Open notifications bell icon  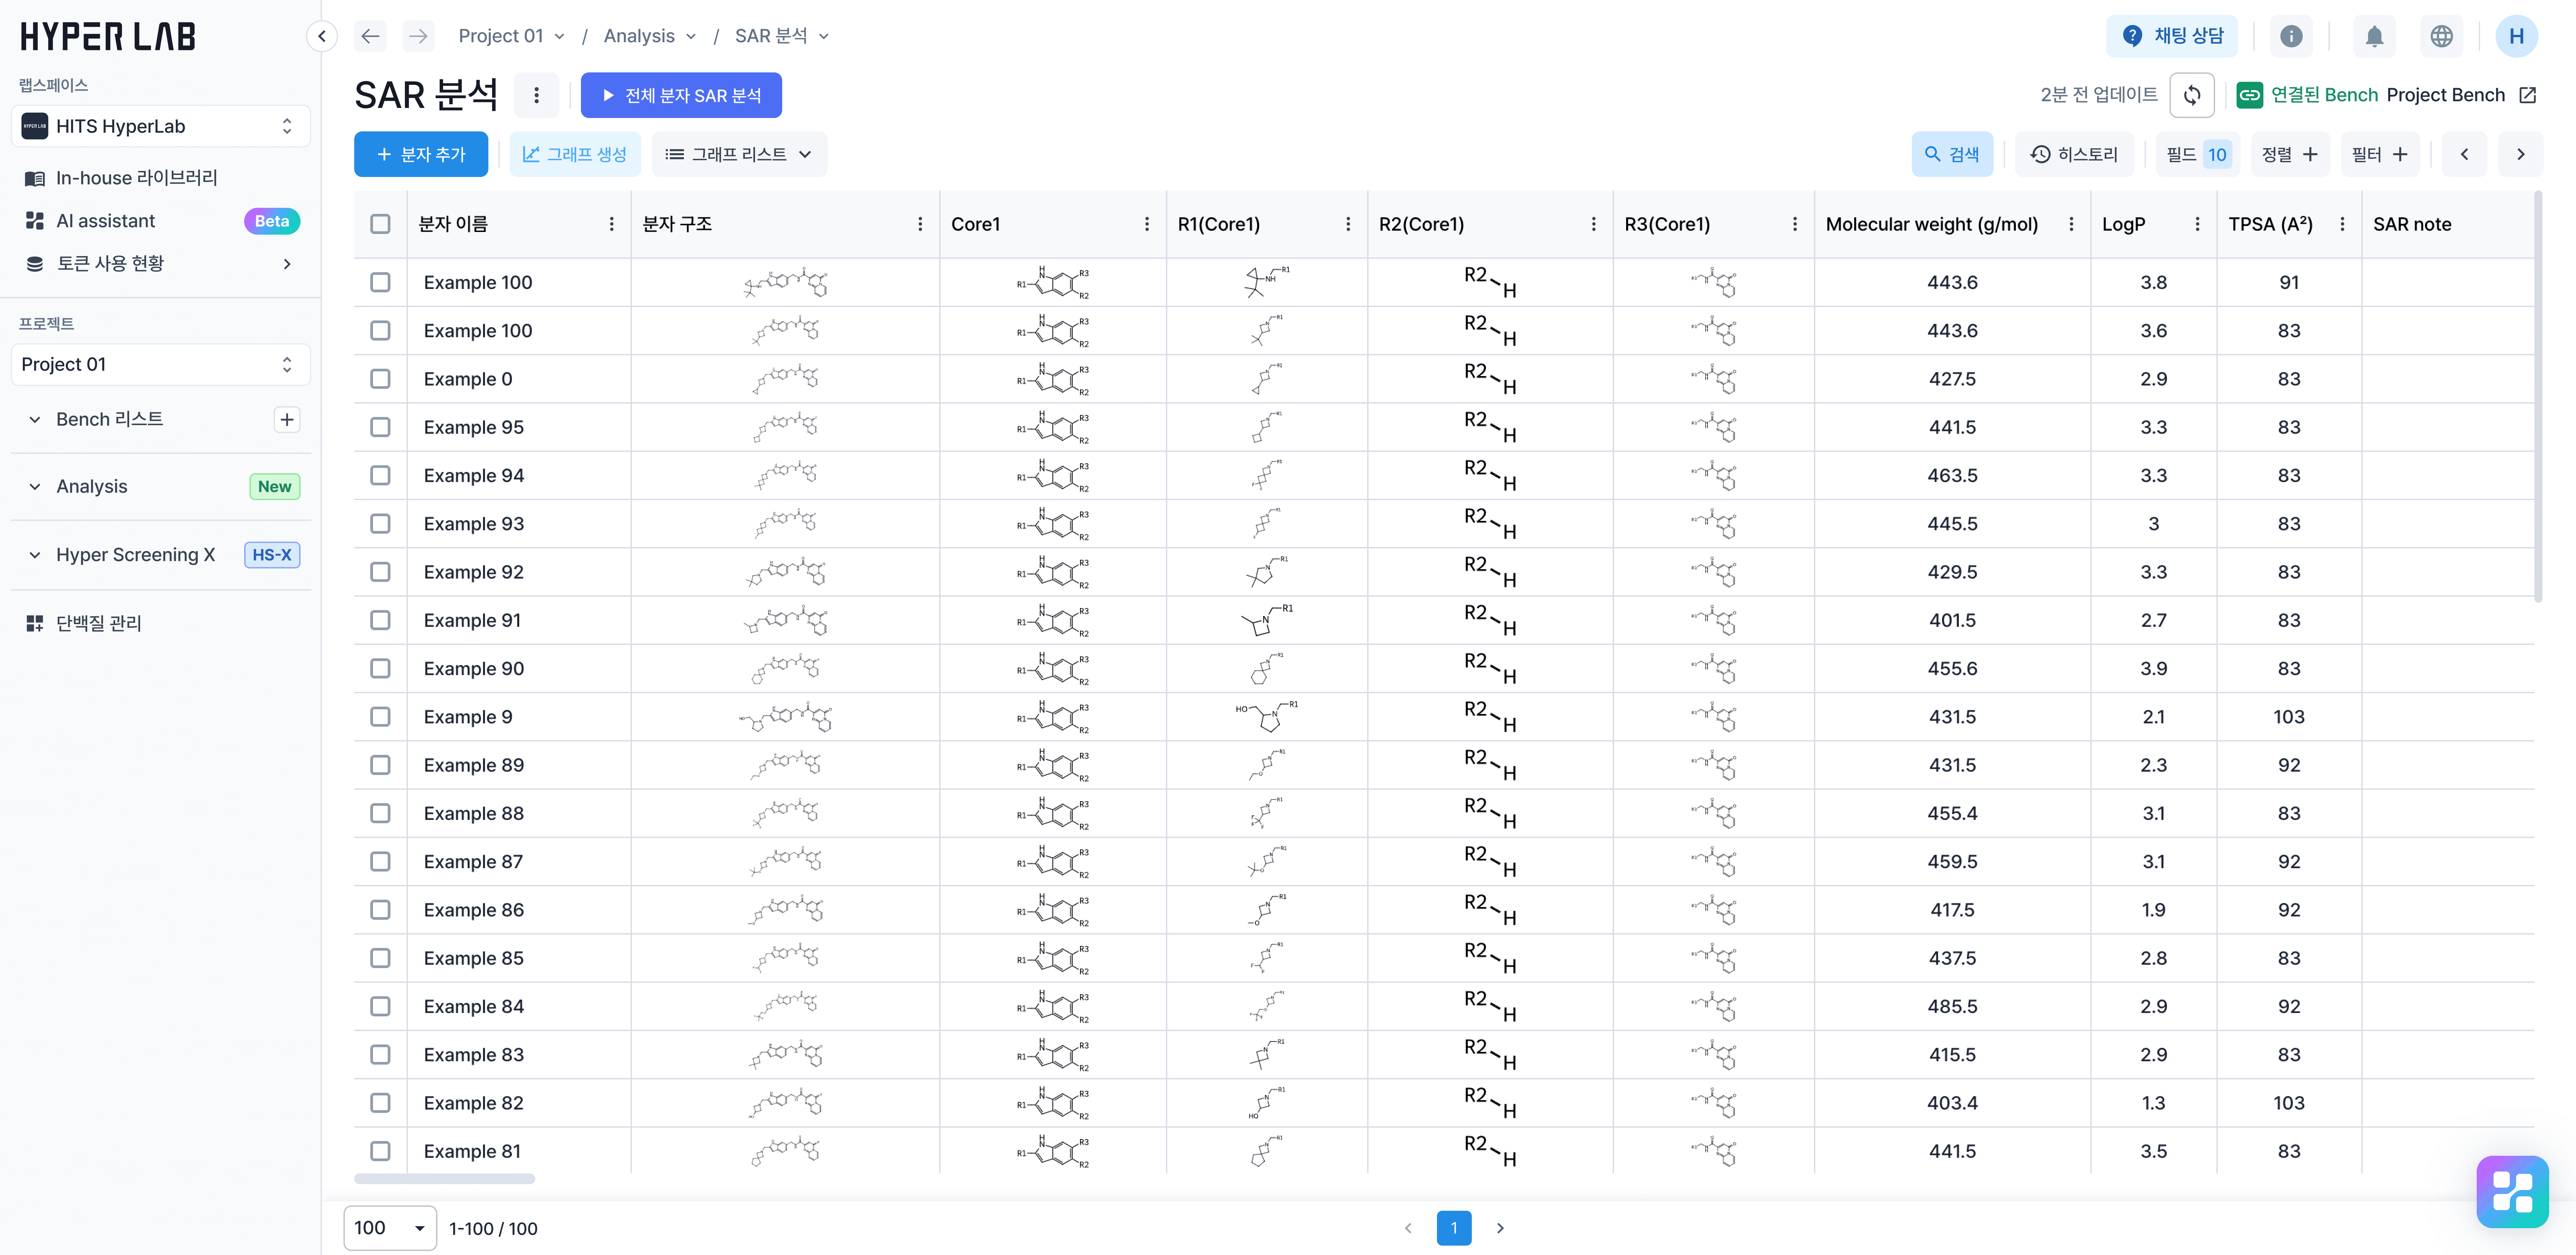(2374, 36)
